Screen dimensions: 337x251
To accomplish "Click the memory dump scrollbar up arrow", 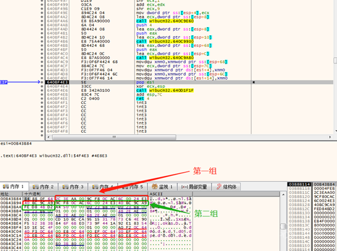I will (x=283, y=195).
